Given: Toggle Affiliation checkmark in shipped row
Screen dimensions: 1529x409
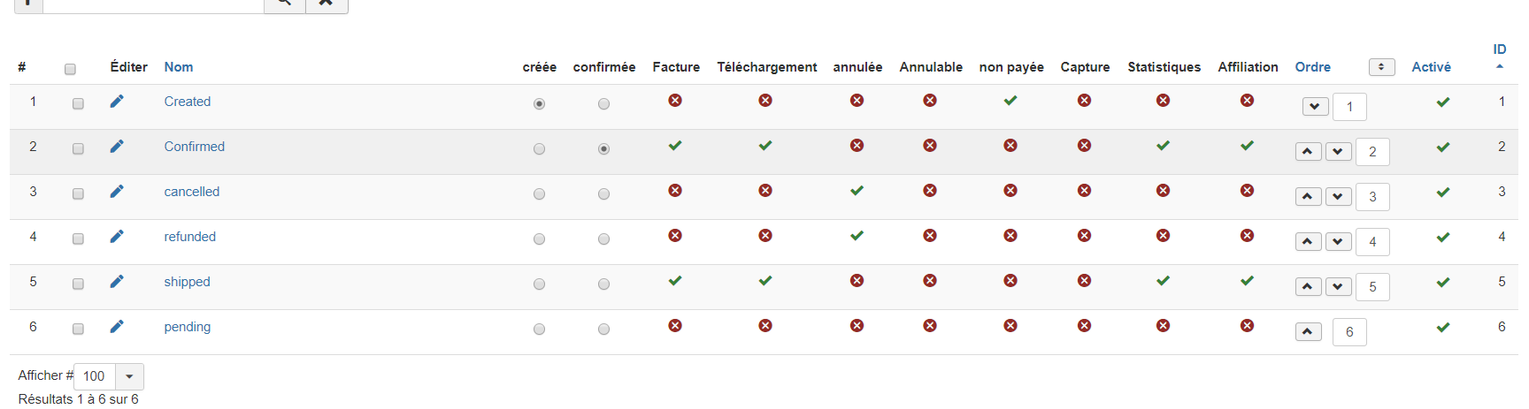Looking at the screenshot, I should (1247, 281).
